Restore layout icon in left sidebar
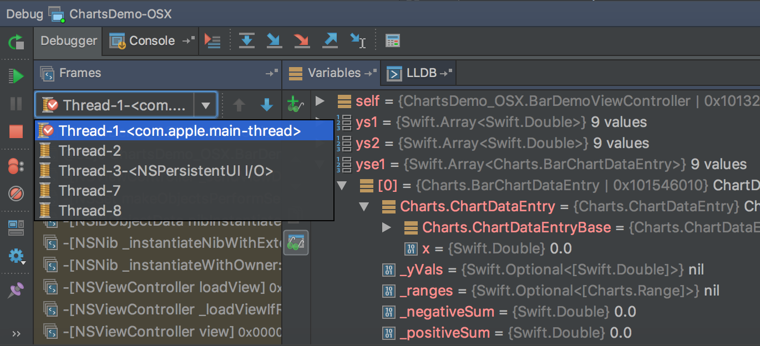The height and width of the screenshot is (346, 760). pyautogui.click(x=16, y=227)
